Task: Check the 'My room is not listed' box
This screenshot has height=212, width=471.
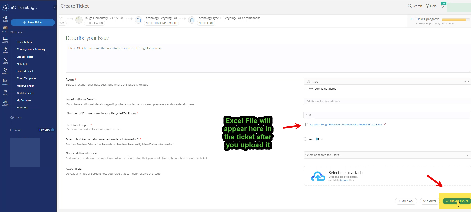Action: pyautogui.click(x=305, y=88)
